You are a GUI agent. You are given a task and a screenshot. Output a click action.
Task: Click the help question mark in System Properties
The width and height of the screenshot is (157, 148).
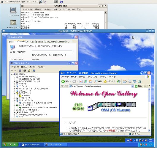point(73,37)
